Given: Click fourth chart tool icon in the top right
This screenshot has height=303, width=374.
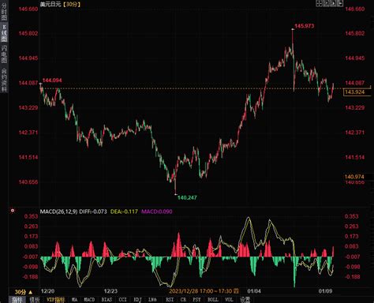Looking at the screenshot, I should pyautogui.click(x=340, y=3).
